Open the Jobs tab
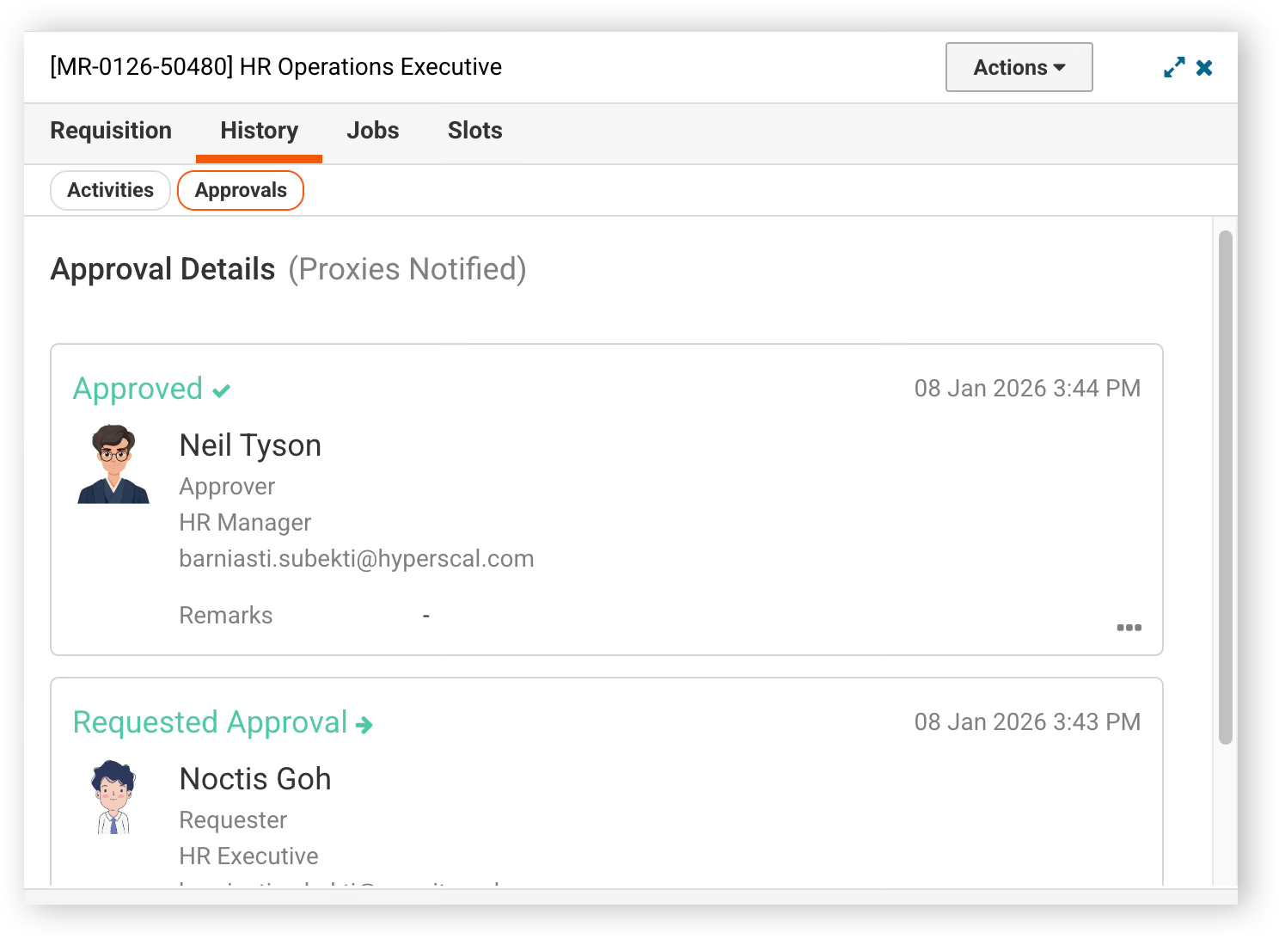The width and height of the screenshot is (1279, 939). [373, 131]
